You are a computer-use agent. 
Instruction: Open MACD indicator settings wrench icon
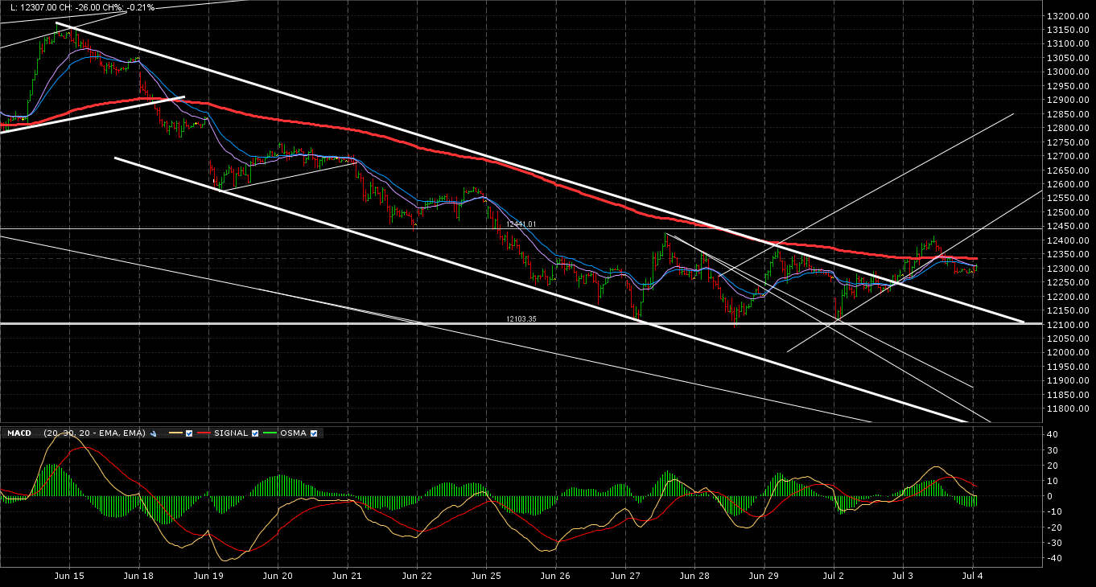[x=153, y=433]
